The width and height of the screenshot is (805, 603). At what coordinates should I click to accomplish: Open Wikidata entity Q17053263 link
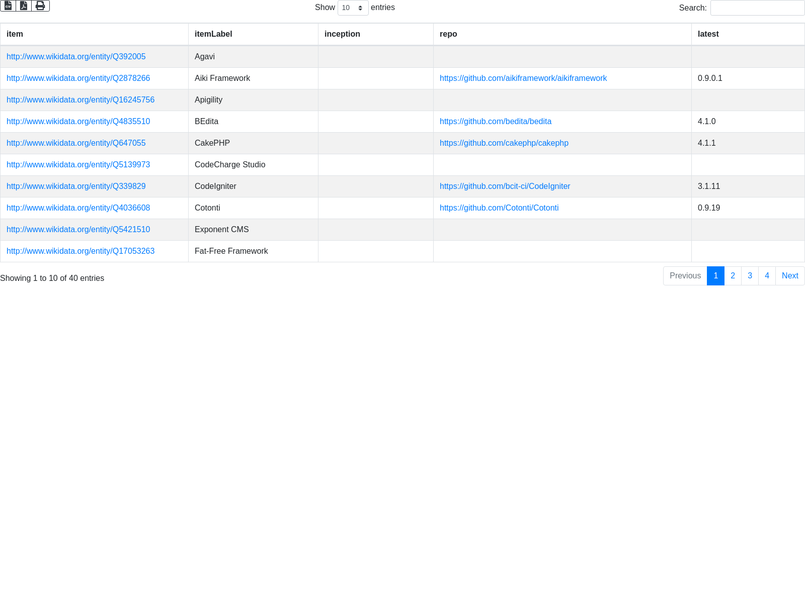point(80,251)
